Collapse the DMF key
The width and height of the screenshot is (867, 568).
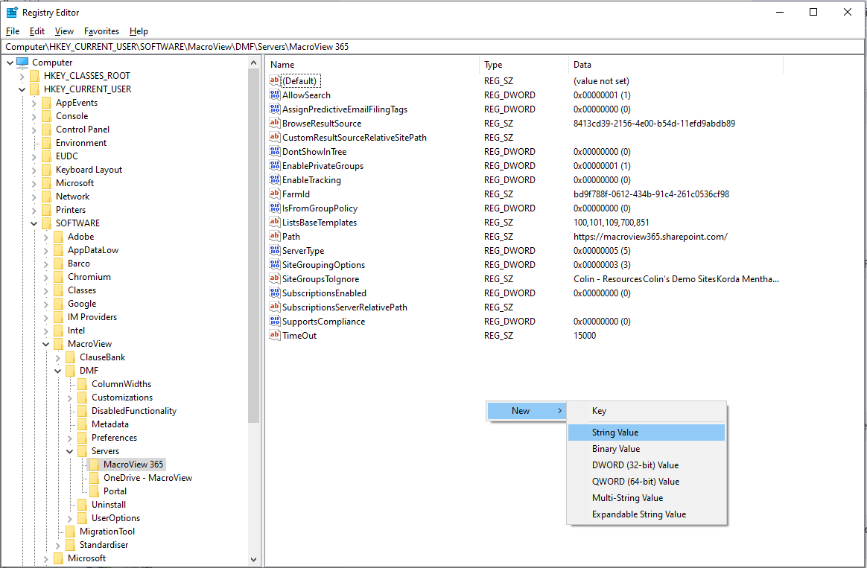57,371
